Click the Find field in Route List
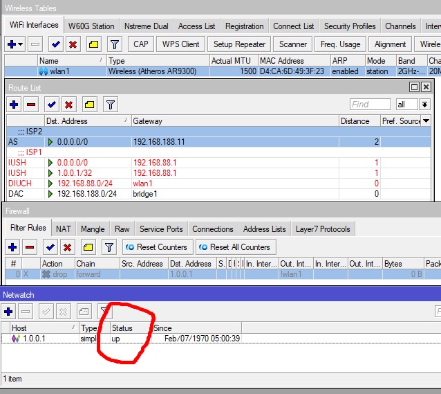Image resolution: width=441 pixels, height=394 pixels. coord(370,105)
